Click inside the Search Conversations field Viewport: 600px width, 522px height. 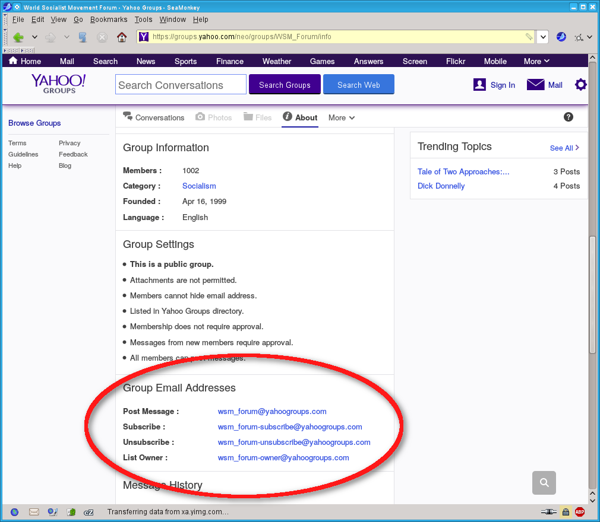(x=180, y=84)
